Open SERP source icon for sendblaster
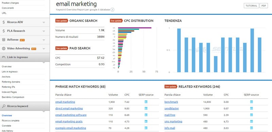Viewport: 272px width, 132px height. (252, 109)
